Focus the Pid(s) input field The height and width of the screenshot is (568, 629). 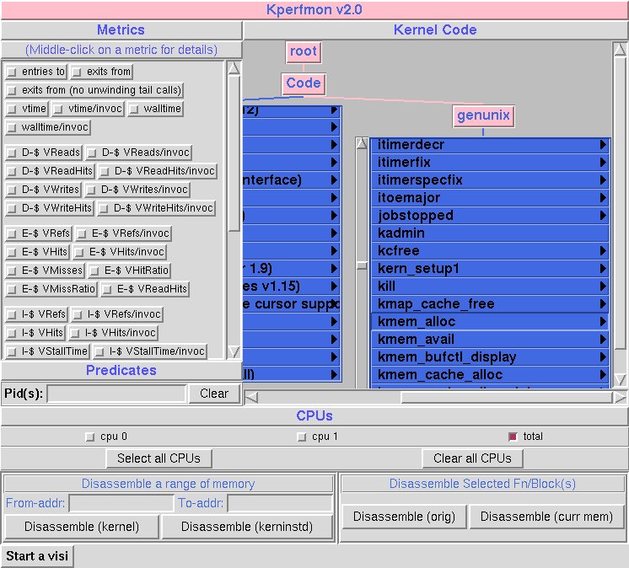coord(117,394)
